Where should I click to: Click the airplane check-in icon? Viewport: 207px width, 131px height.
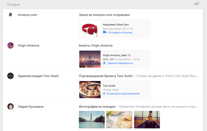(x=104, y=63)
